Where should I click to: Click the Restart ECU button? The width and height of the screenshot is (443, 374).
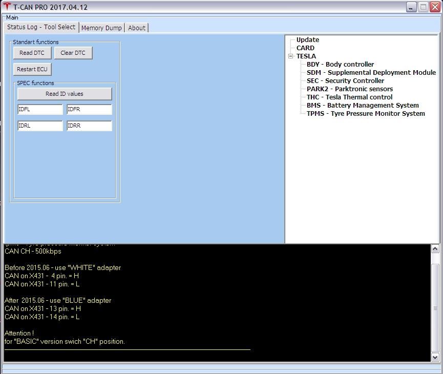coord(32,69)
